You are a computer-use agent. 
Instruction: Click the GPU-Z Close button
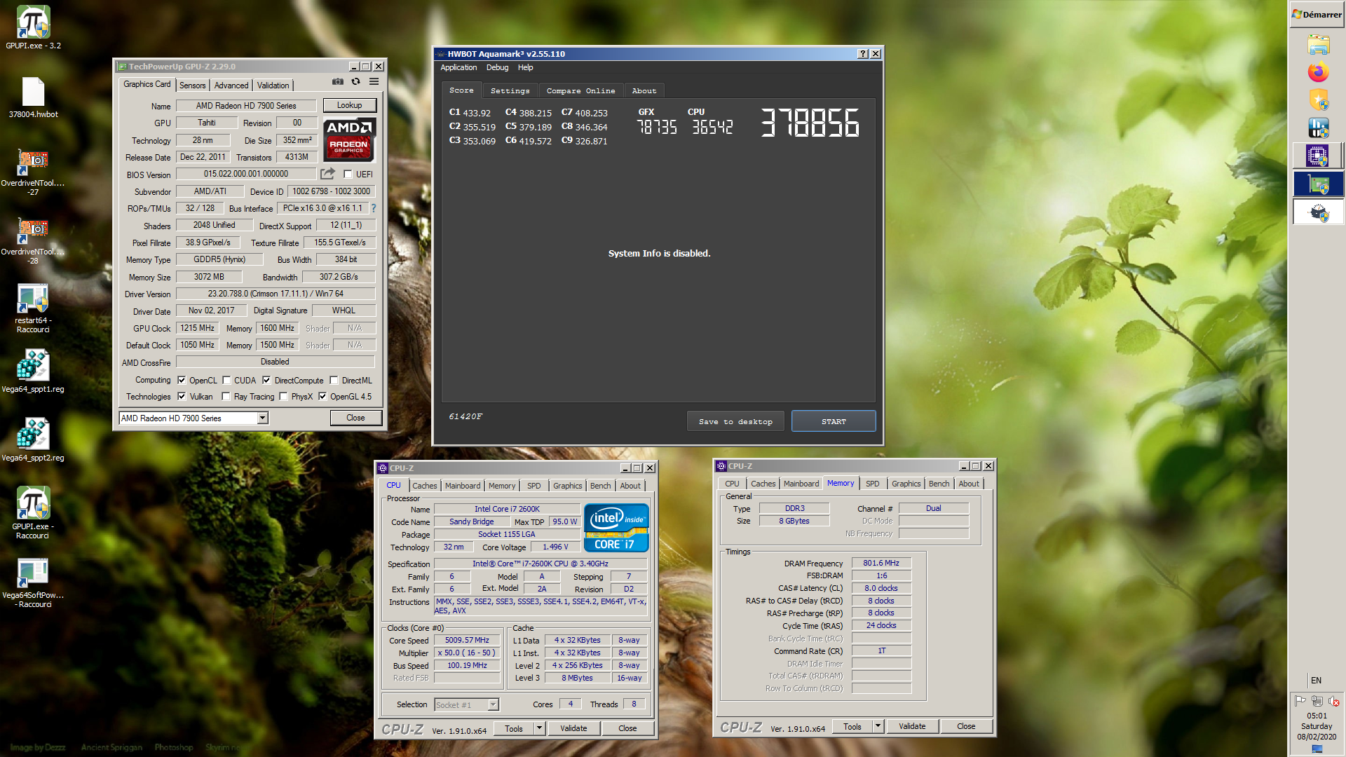tap(355, 418)
